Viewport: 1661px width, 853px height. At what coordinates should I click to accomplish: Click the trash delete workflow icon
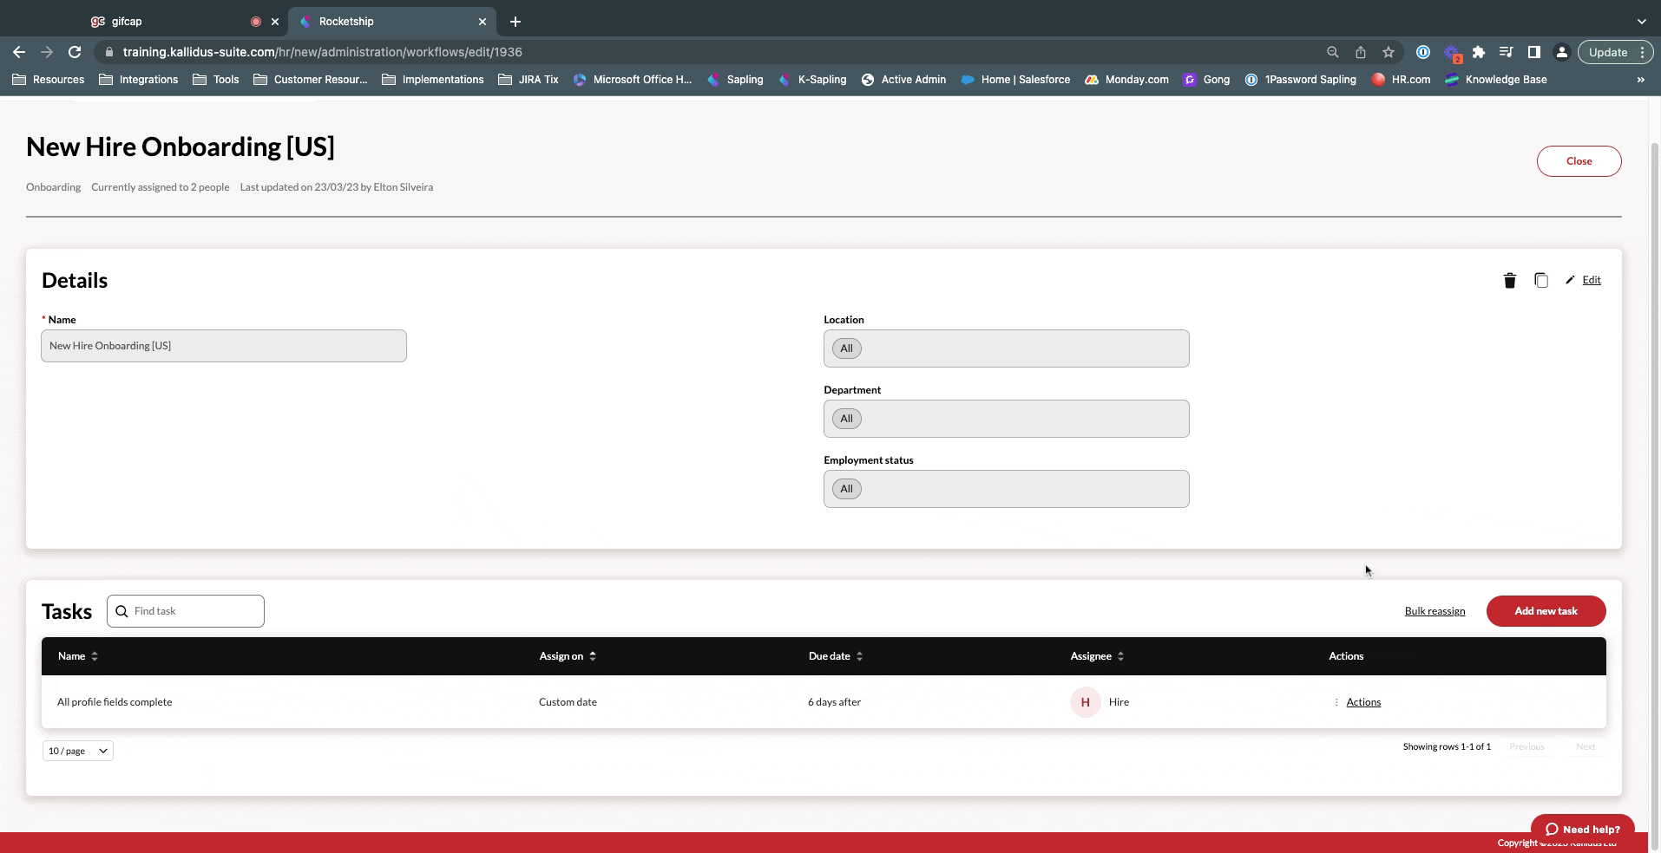coord(1509,280)
